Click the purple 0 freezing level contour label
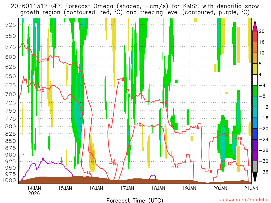 click(43, 159)
